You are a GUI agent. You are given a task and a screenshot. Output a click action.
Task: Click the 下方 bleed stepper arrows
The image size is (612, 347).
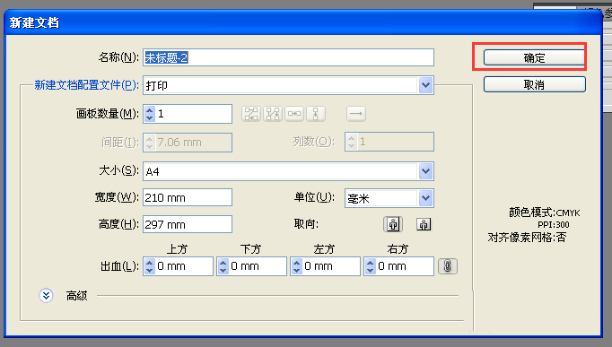tap(223, 266)
